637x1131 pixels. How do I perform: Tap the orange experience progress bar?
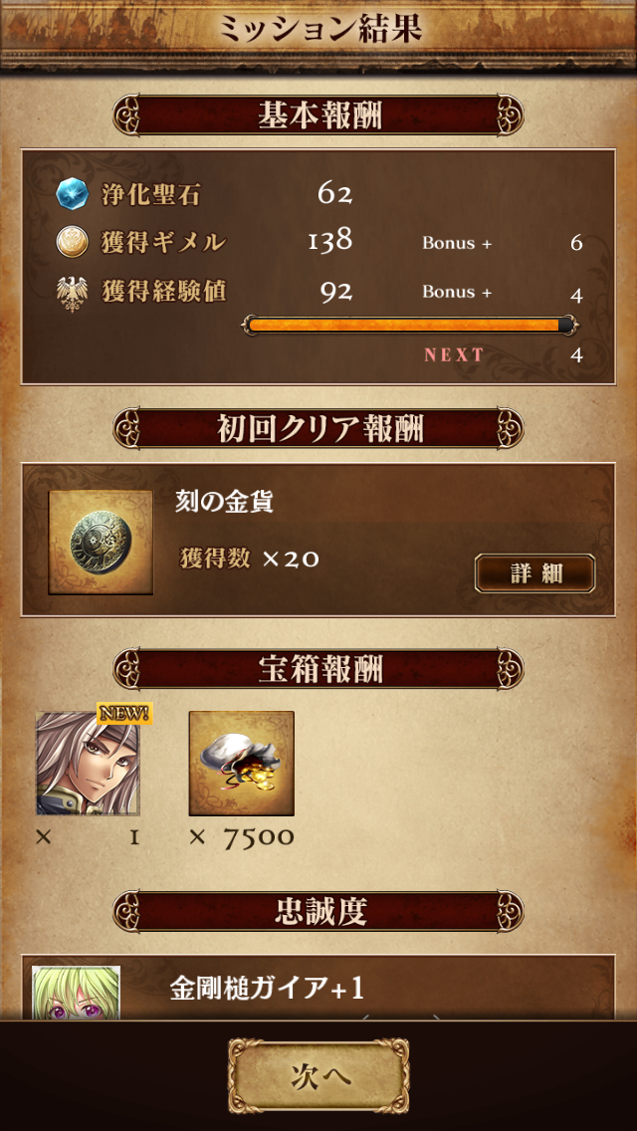click(x=410, y=326)
